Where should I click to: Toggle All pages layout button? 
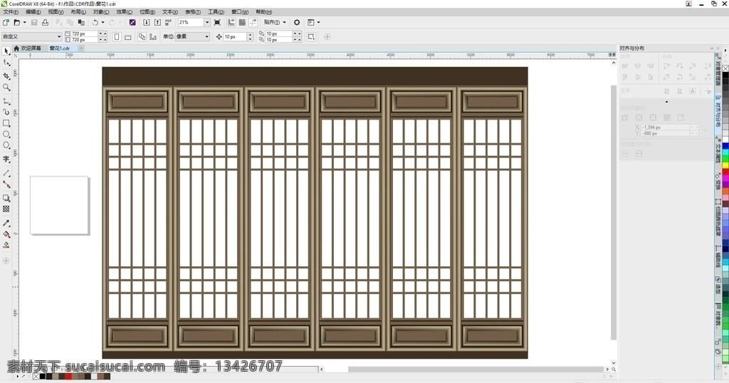[142, 37]
